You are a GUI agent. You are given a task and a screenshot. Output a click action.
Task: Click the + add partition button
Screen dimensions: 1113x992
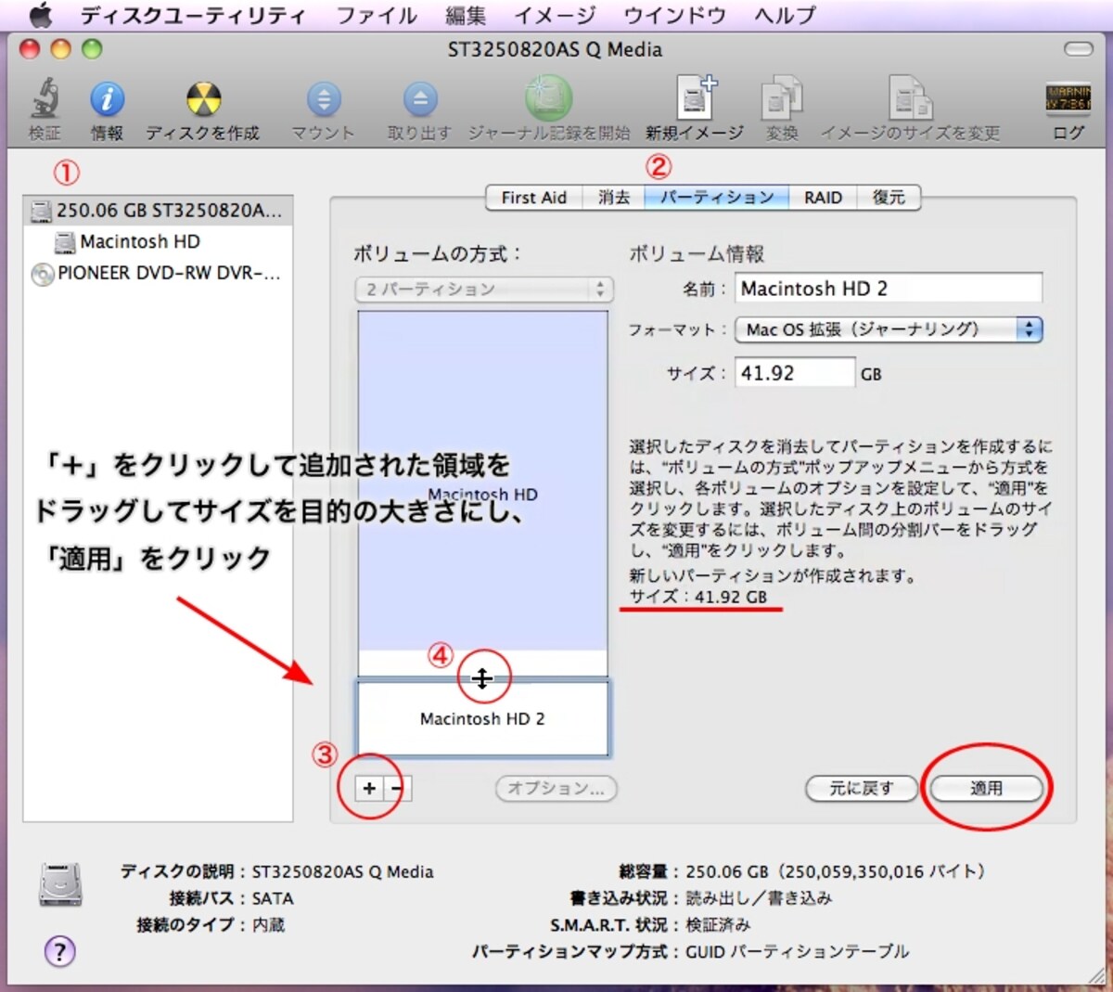[369, 788]
